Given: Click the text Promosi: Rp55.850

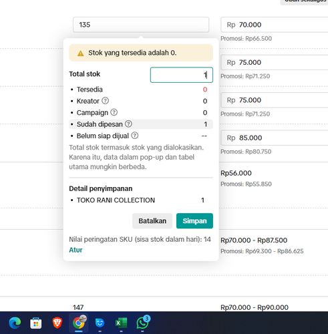Looking at the screenshot, I should click(246, 184).
